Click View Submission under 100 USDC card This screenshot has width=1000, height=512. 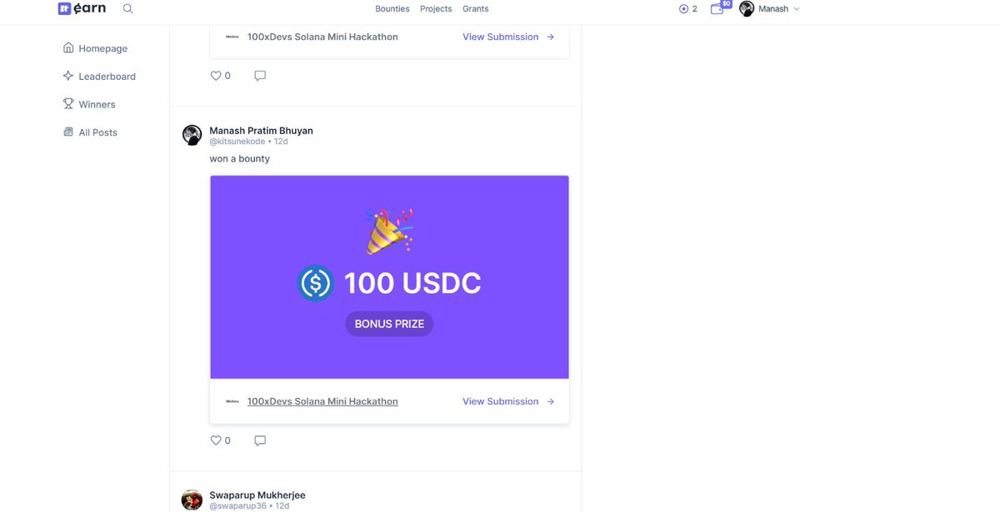[x=501, y=401]
